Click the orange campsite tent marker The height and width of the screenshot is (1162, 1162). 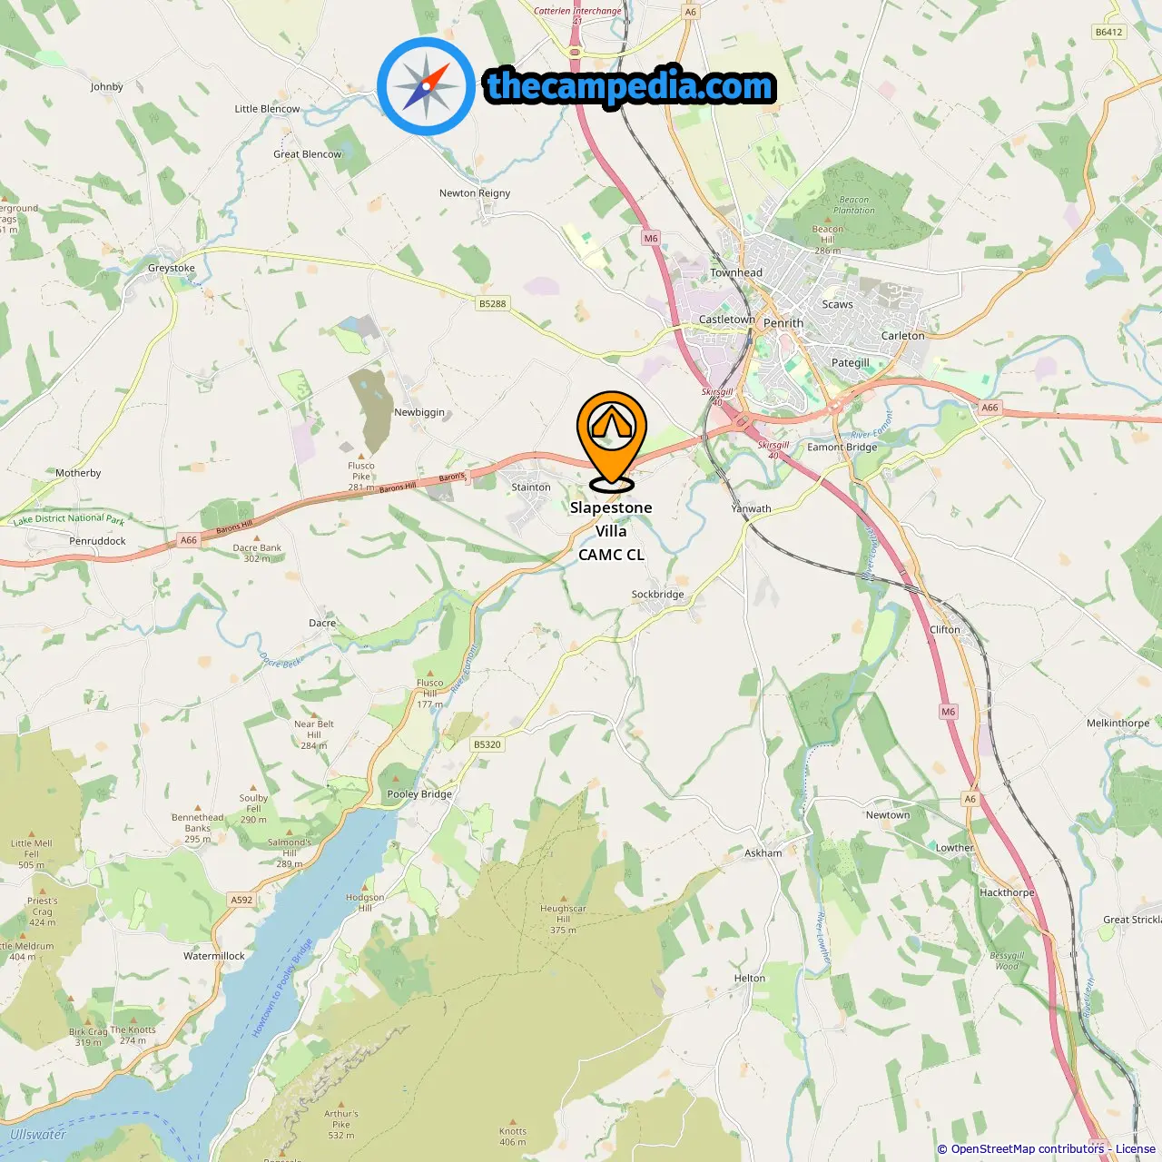coord(612,441)
